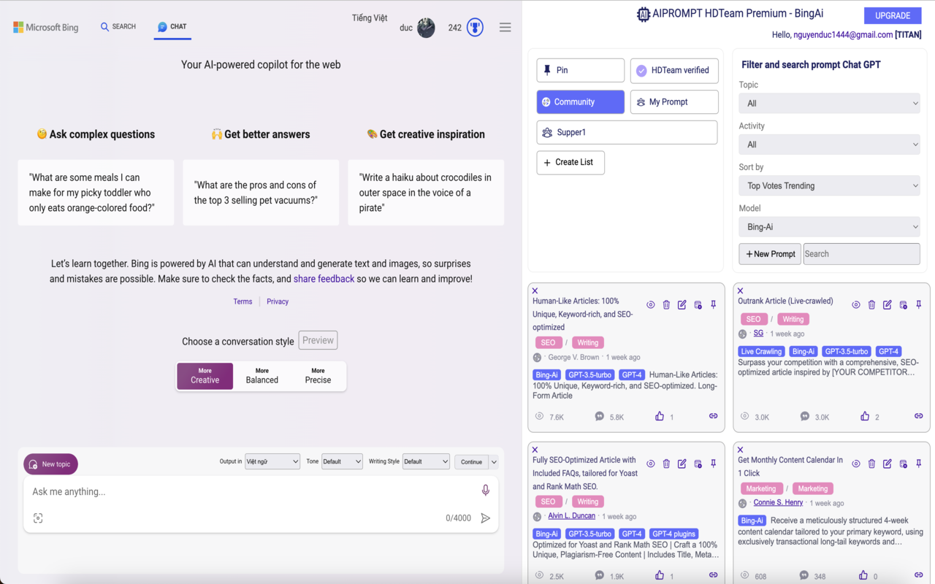The height and width of the screenshot is (584, 935).
Task: Like the Outrank Article prompt
Action: pos(865,416)
